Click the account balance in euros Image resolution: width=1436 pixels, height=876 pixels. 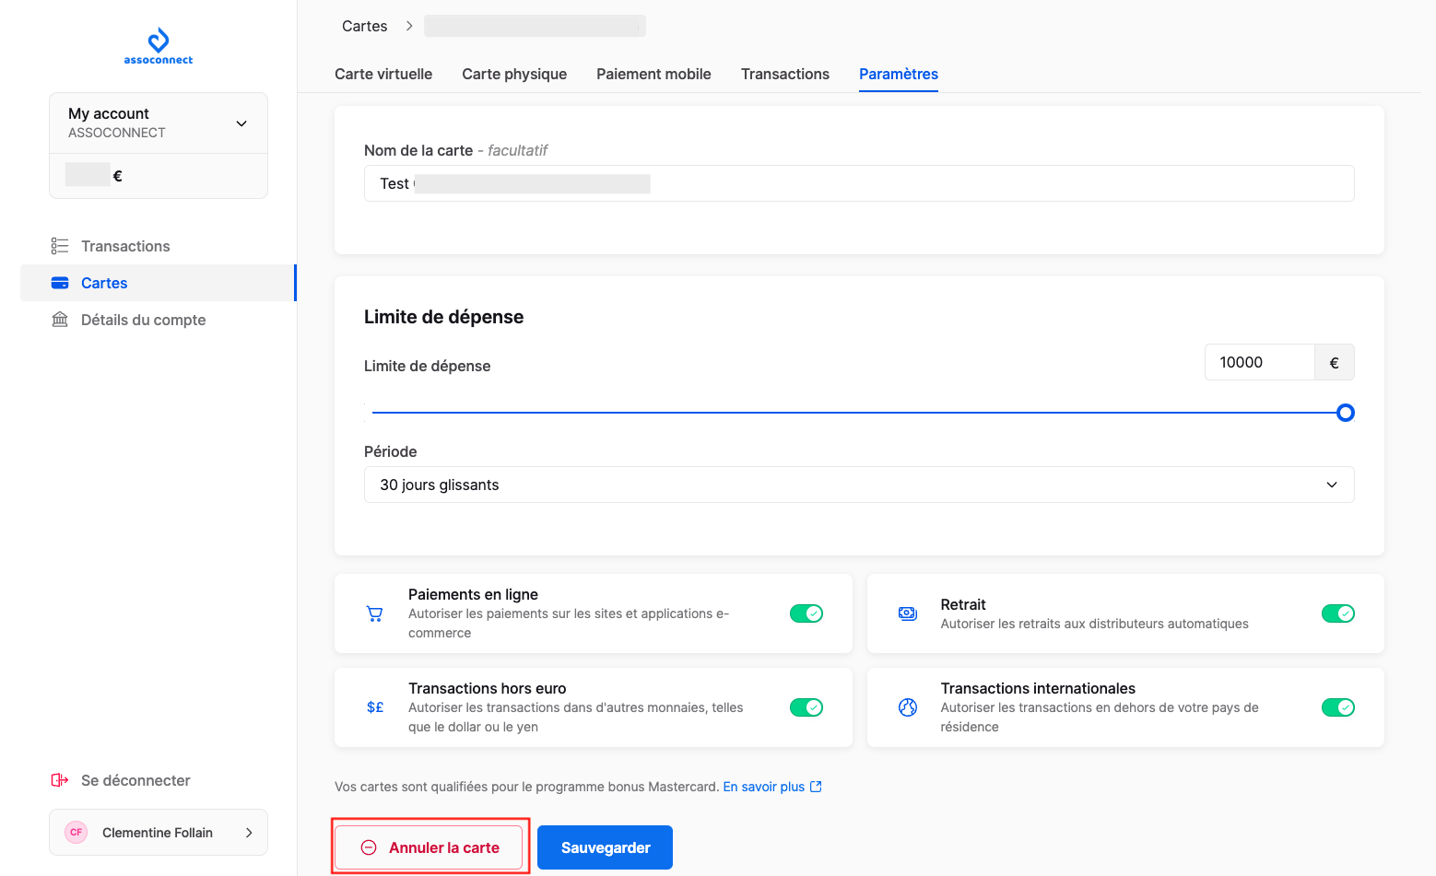[x=94, y=175]
